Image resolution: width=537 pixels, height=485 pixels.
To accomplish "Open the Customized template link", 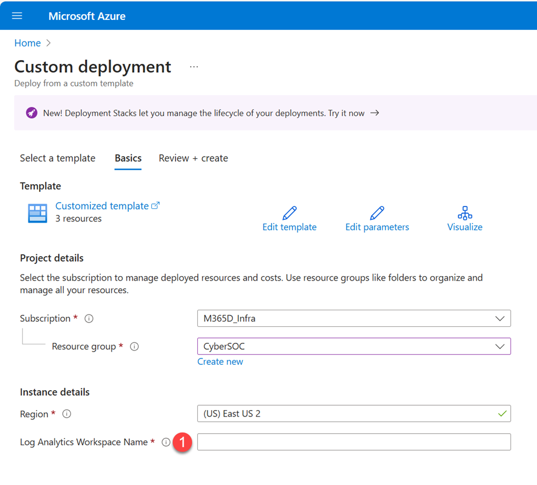I will (102, 206).
